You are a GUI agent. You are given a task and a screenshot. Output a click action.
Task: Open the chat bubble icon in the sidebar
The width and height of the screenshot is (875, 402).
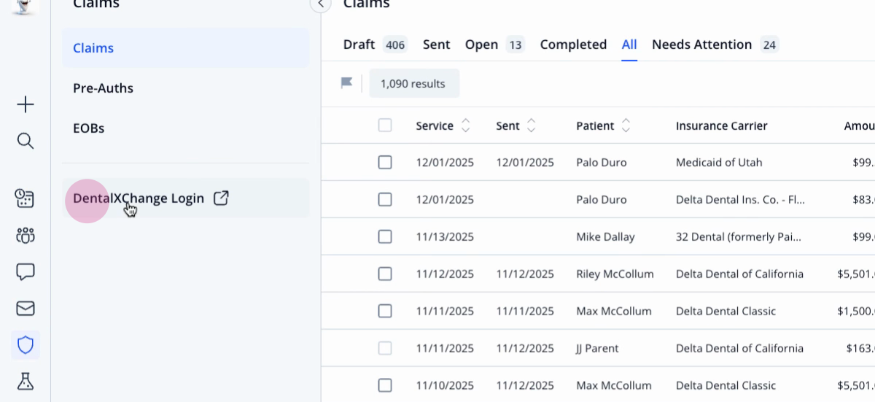tap(26, 272)
